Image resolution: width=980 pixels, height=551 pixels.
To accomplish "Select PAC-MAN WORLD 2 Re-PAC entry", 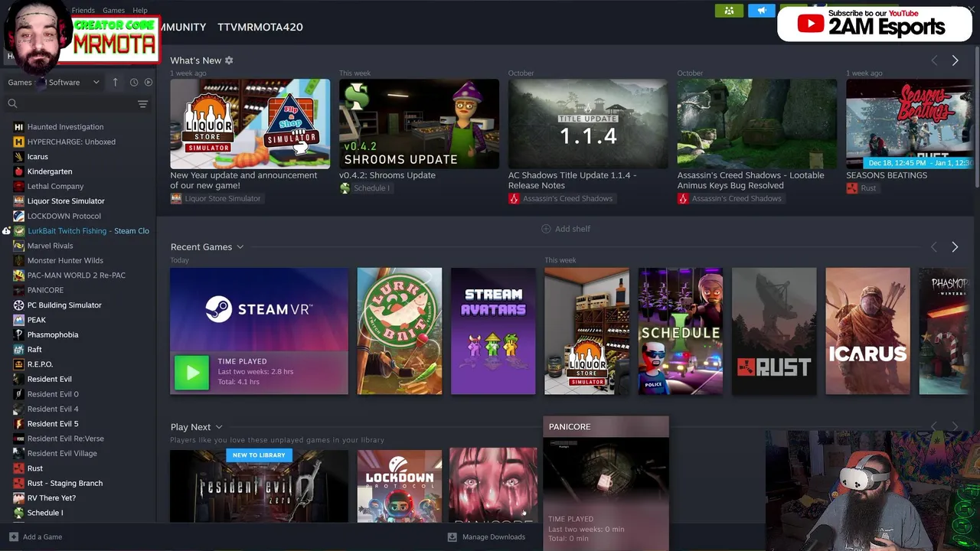I will pos(76,275).
